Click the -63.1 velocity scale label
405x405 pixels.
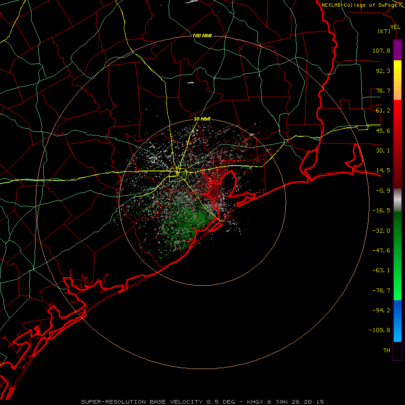381,270
